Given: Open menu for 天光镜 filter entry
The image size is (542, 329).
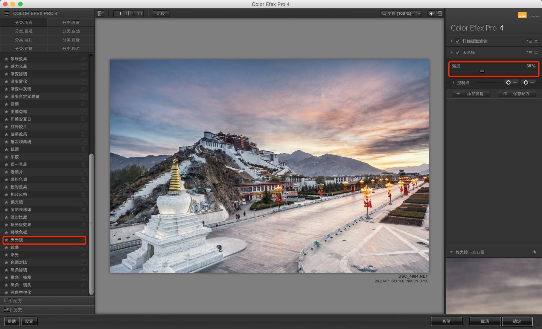Looking at the screenshot, I should pos(530,53).
